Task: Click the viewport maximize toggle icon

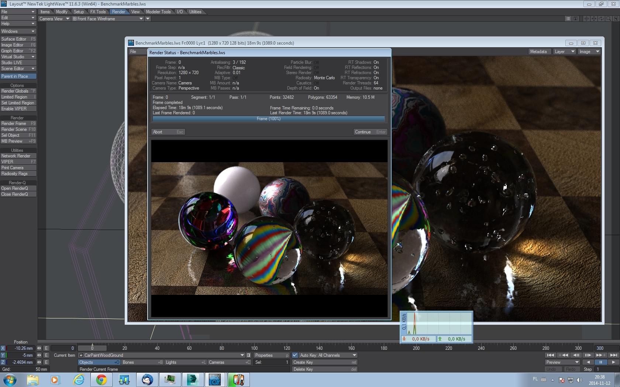Action: [616, 19]
